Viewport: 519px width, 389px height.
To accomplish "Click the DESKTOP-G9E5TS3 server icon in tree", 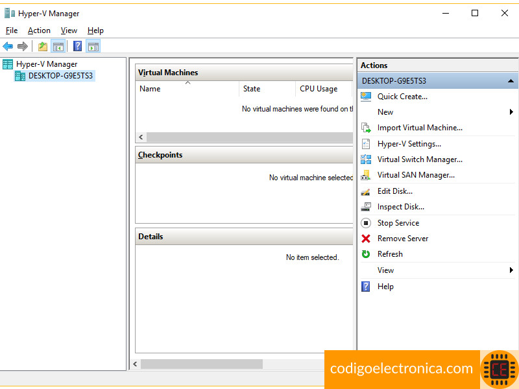I will click(x=20, y=76).
